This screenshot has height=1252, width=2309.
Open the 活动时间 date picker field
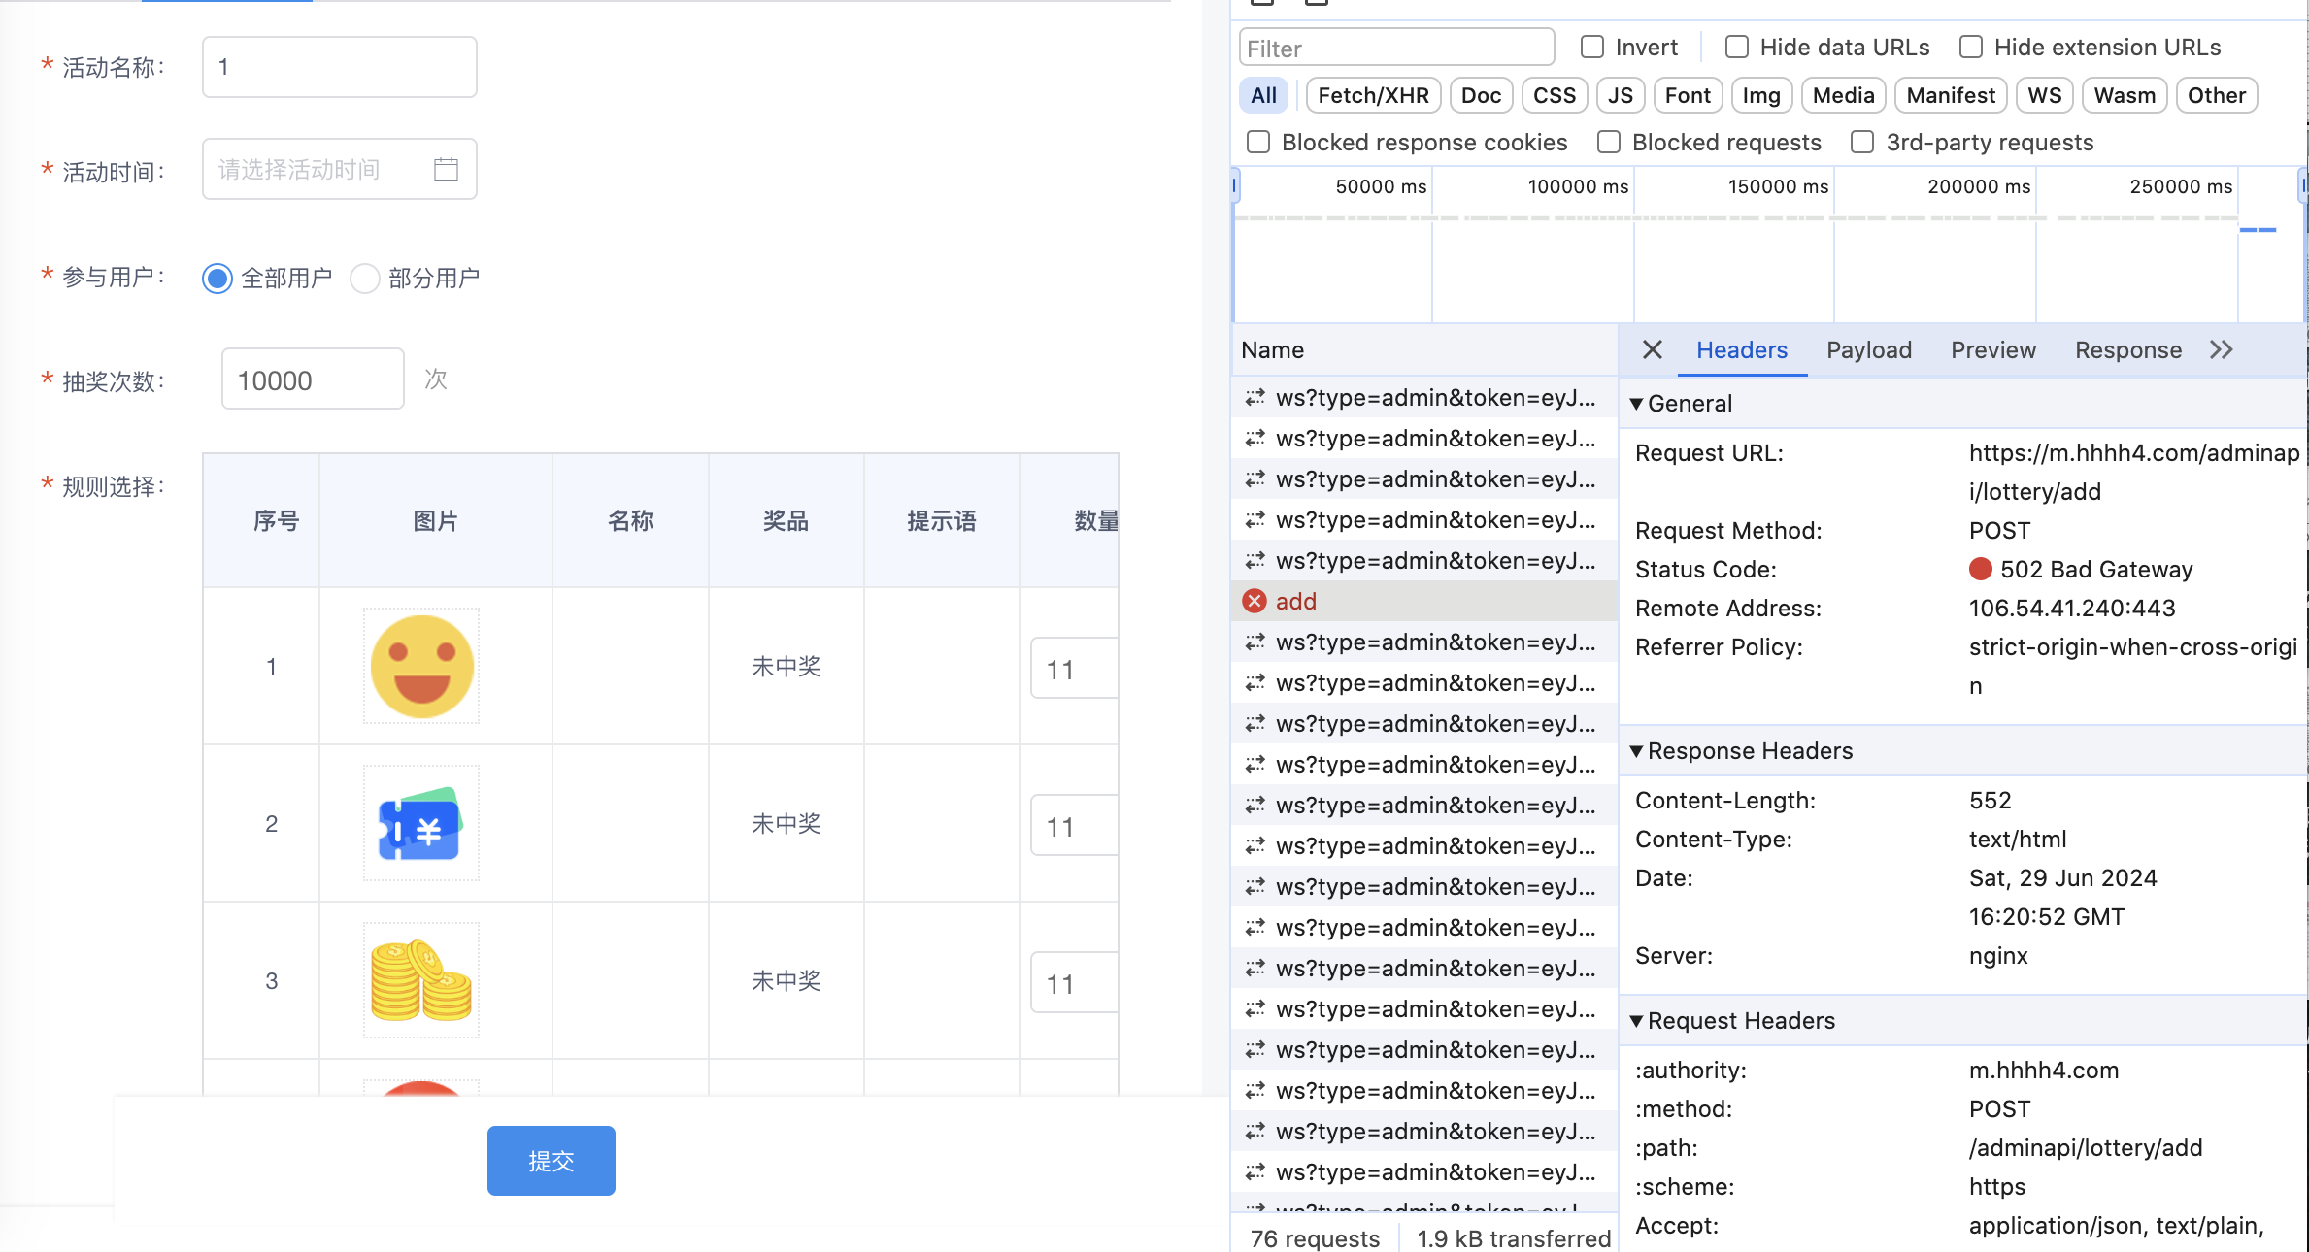(340, 169)
